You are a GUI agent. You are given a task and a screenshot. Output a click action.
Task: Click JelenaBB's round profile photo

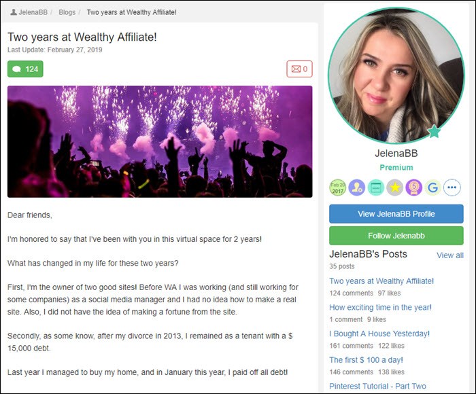coord(396,75)
